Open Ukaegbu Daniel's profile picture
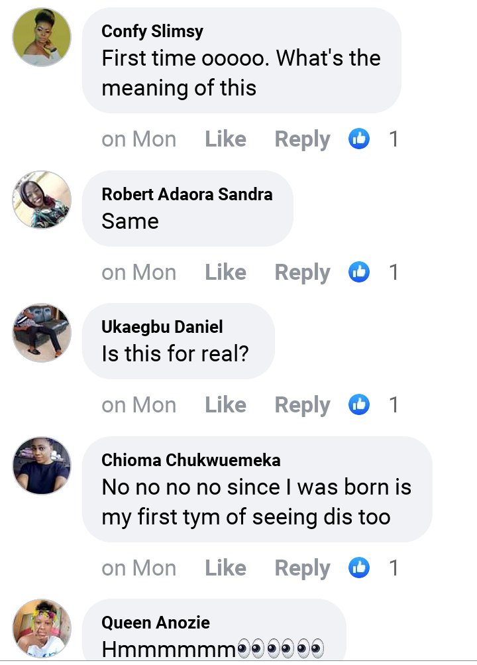The width and height of the screenshot is (477, 665). coord(41,333)
